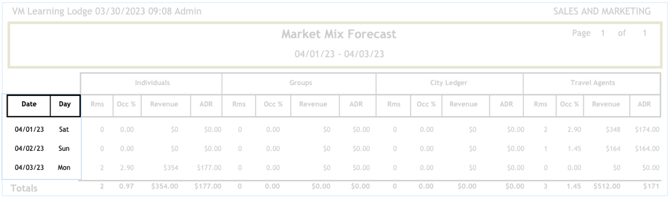Select the 04/02/23 date cell
Image resolution: width=670 pixels, height=198 pixels.
pos(29,149)
